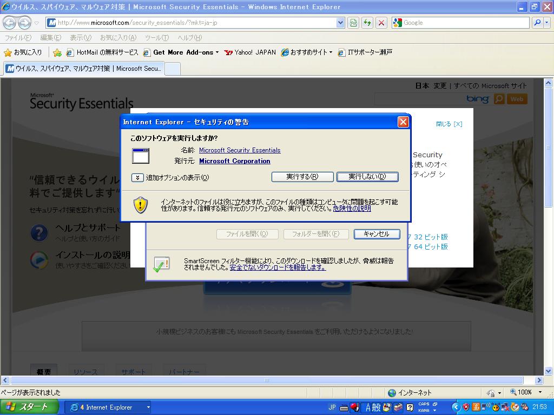Click the software window icon in dialog
Image resolution: width=554 pixels, height=415 pixels.
[141, 156]
